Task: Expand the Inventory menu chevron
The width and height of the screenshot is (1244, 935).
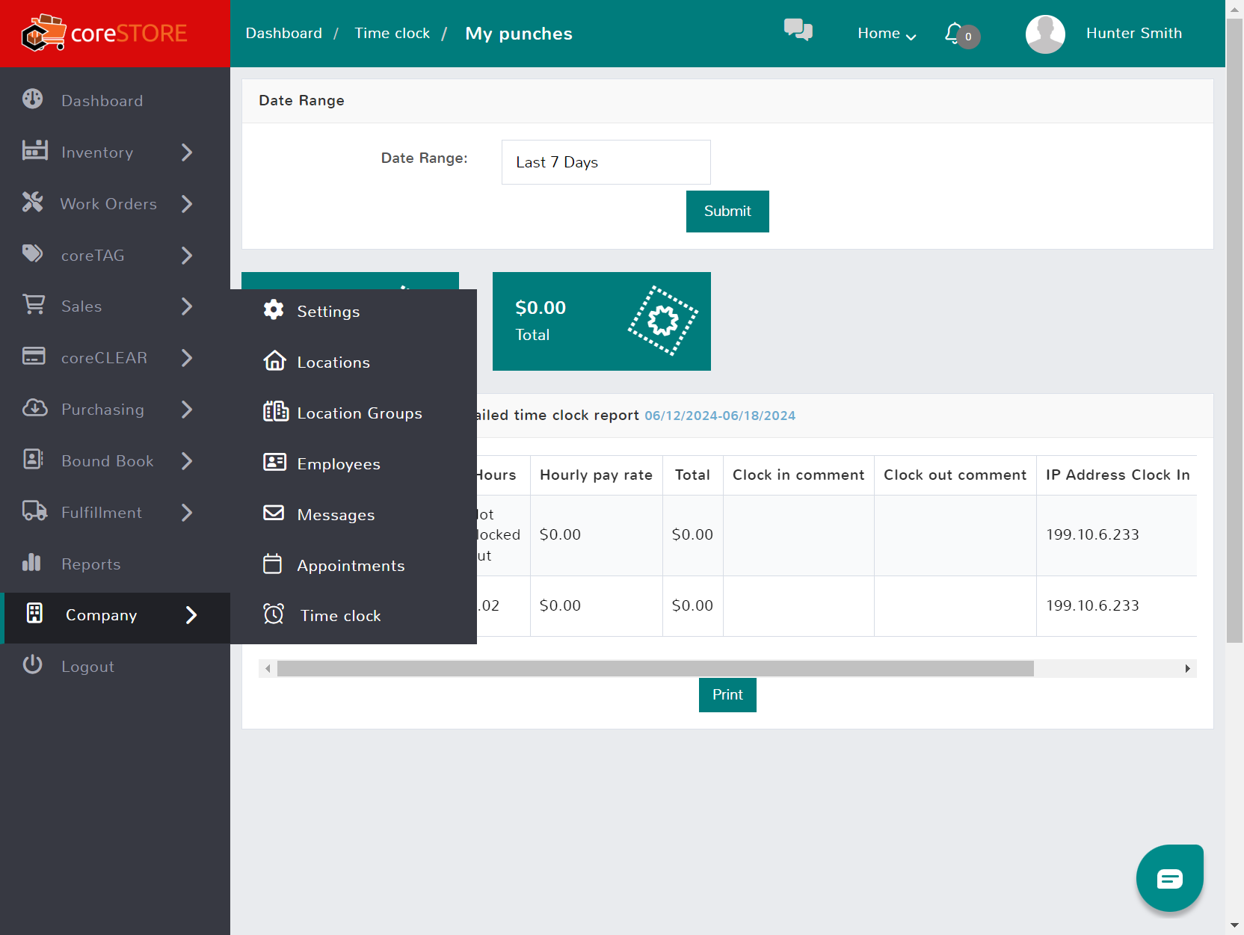Action: [187, 152]
